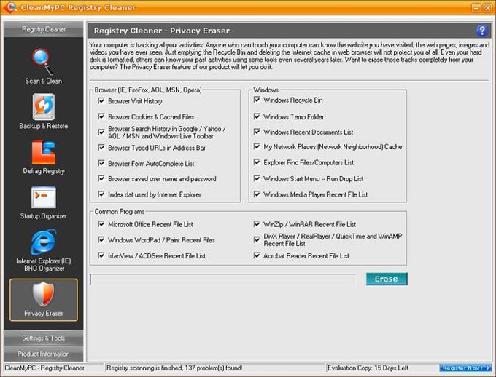Open the Backup & Restore icon
The width and height of the screenshot is (496, 377).
(43, 107)
